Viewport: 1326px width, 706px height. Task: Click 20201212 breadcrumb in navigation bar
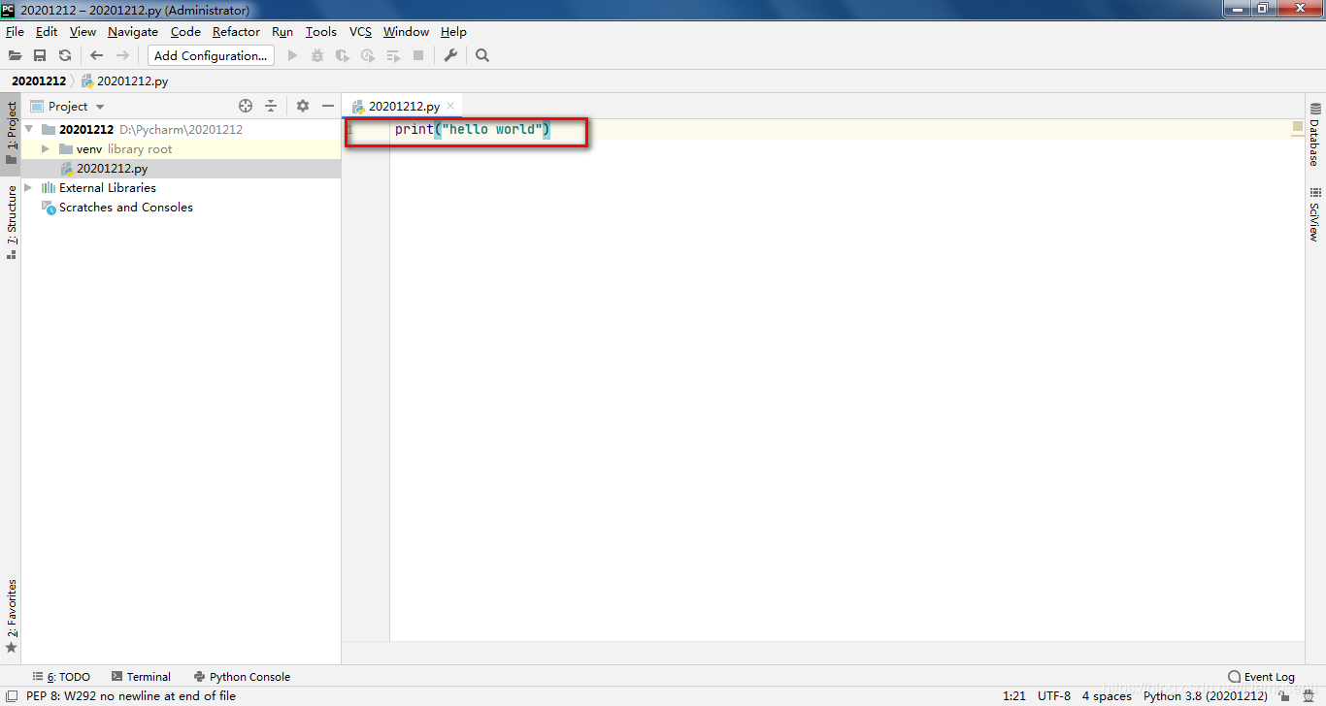pos(39,81)
